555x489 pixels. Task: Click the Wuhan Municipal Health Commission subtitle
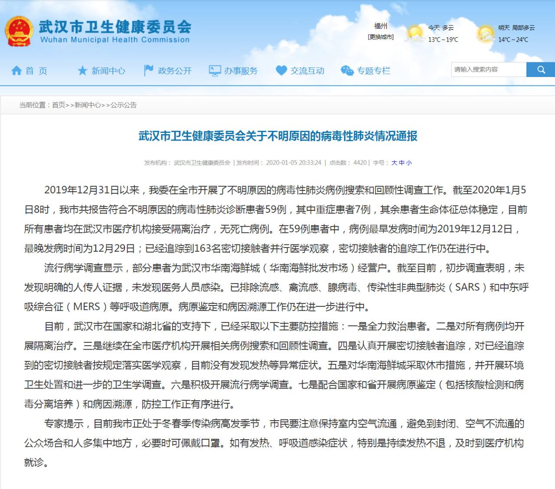tap(115, 40)
